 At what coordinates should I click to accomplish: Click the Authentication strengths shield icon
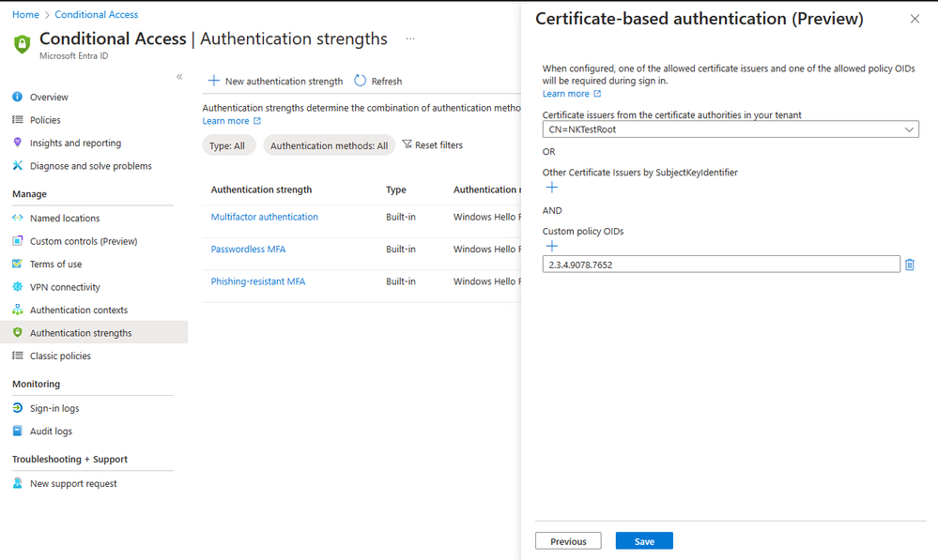[x=17, y=332]
